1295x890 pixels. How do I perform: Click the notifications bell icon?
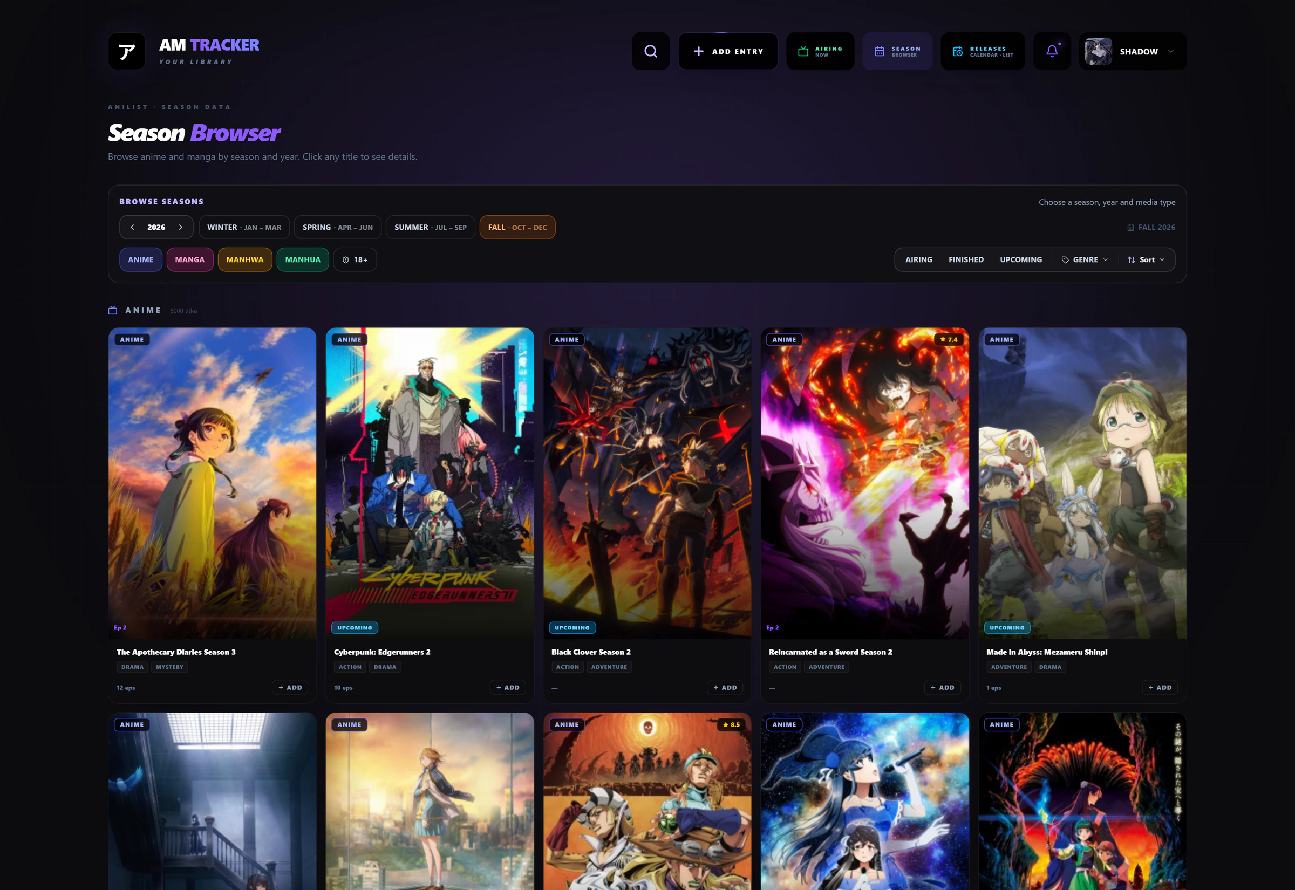(1052, 51)
